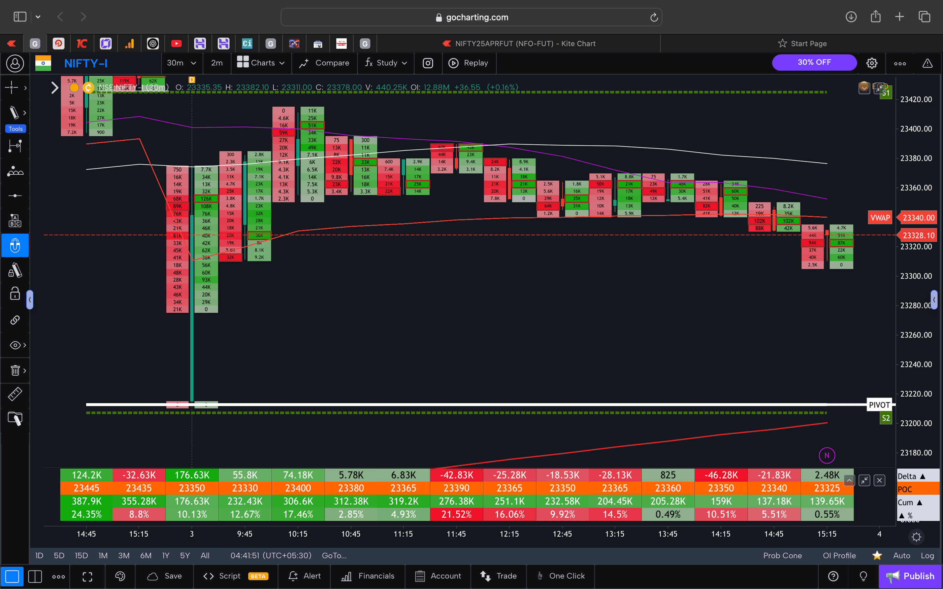Click the browser reload button
Viewport: 943px width, 589px height.
[x=653, y=17]
